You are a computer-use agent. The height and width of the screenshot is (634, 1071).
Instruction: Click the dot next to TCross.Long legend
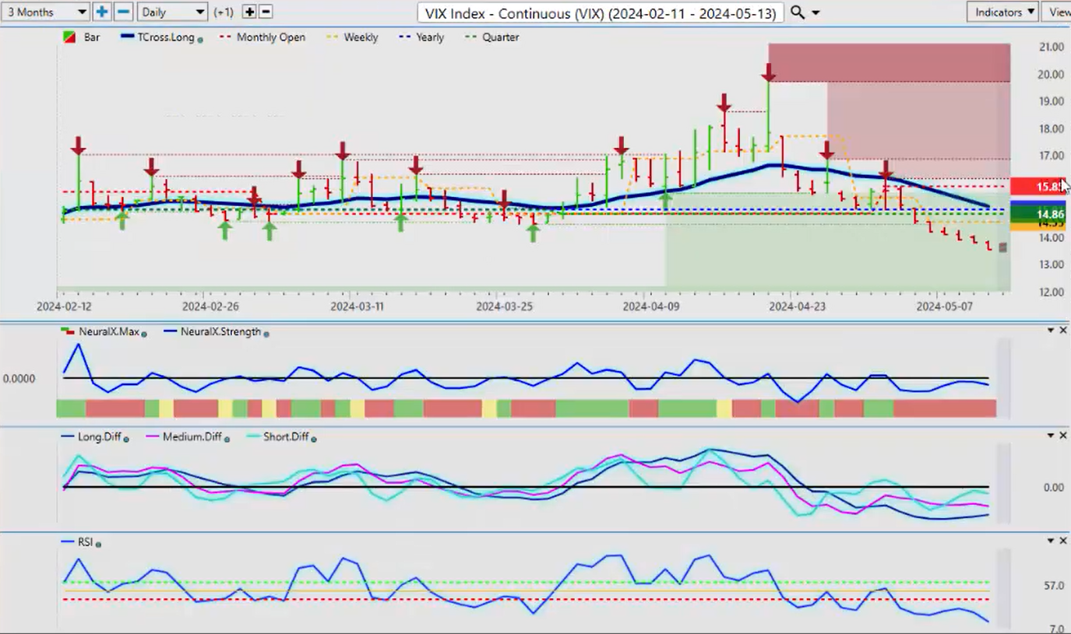click(x=201, y=39)
